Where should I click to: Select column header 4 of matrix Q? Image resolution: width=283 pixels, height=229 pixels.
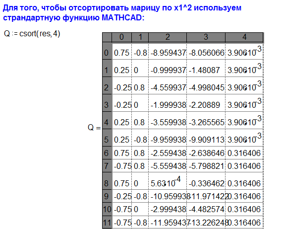[244, 37]
